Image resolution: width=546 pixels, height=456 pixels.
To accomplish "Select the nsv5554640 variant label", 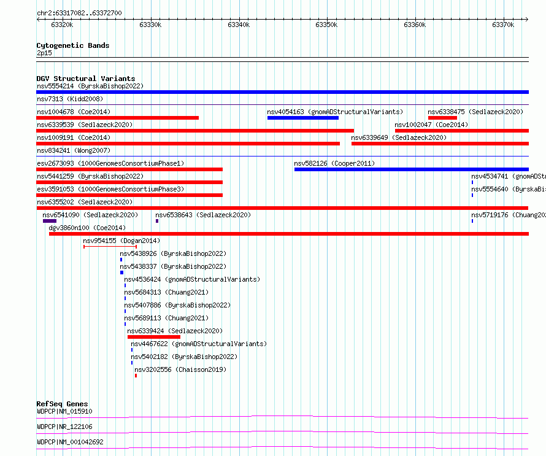I will (x=509, y=189).
